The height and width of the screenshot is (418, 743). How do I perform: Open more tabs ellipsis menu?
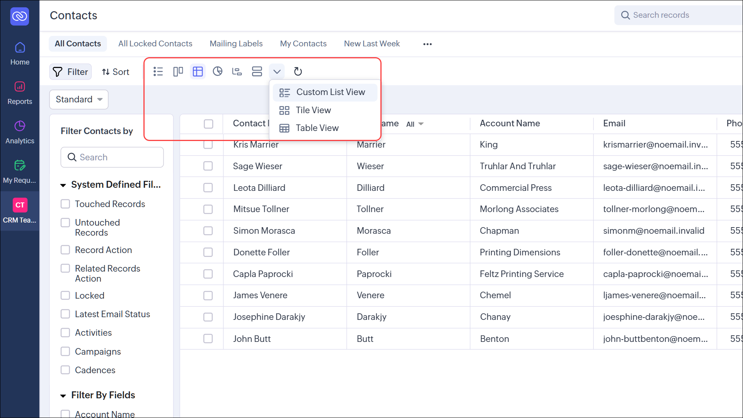(x=427, y=44)
